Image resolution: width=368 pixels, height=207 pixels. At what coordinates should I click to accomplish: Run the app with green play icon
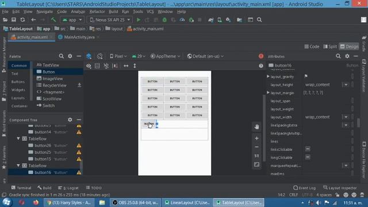138,20
